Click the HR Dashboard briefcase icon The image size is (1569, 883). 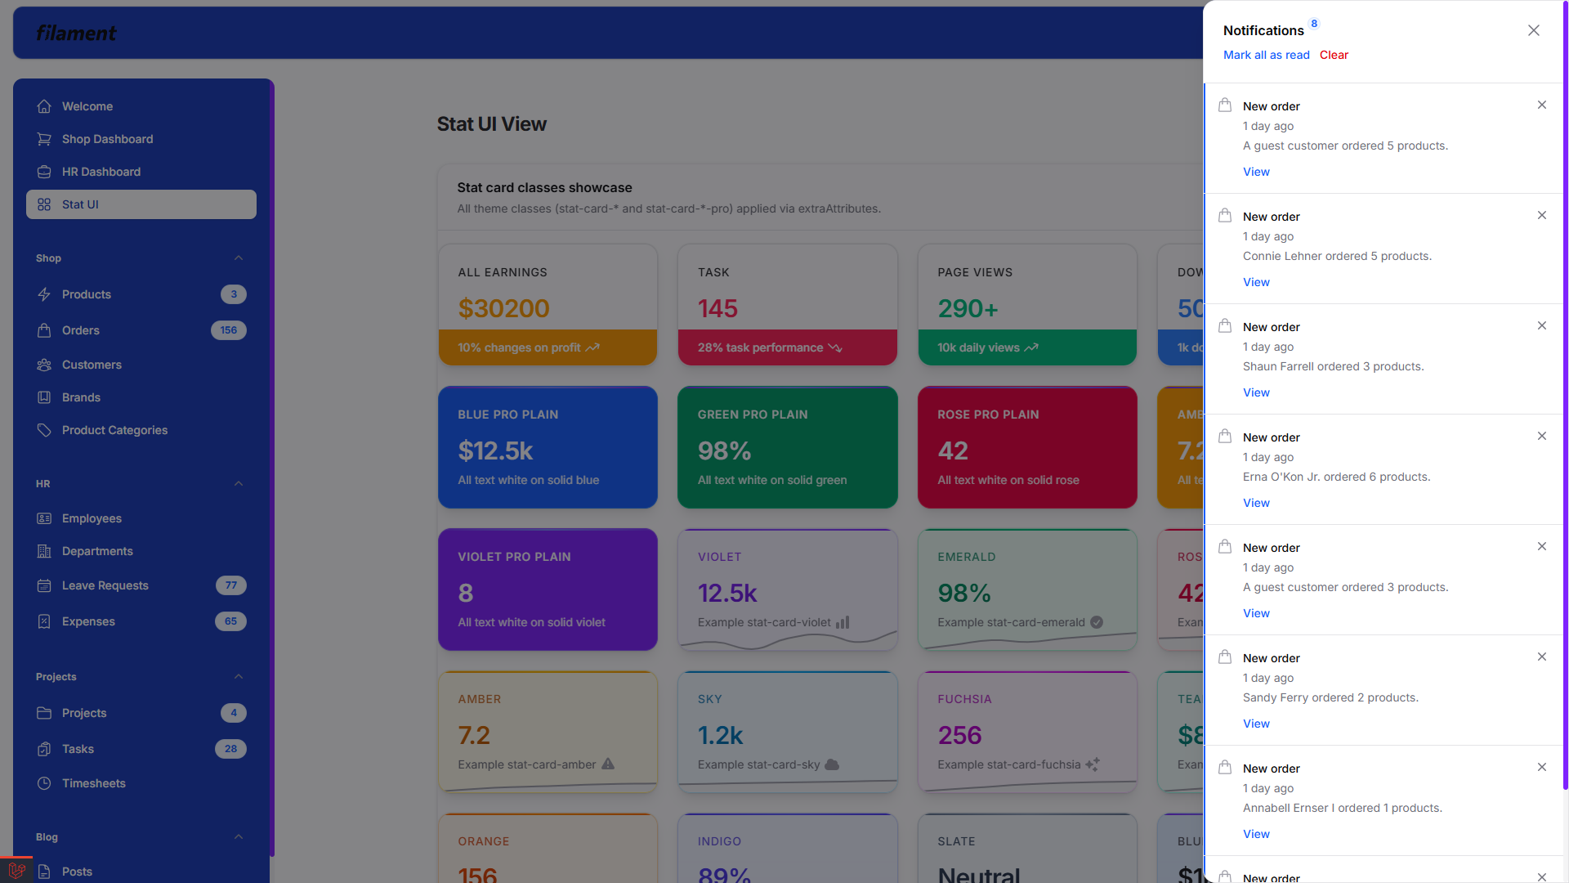[44, 172]
